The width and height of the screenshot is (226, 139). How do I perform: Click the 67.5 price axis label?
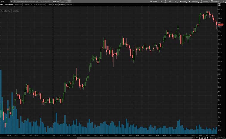(x=219, y=130)
